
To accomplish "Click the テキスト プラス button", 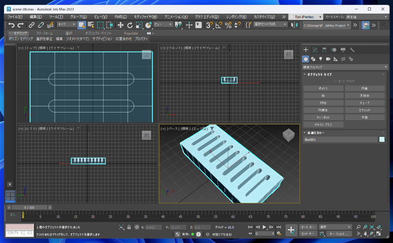I will click(323, 125).
